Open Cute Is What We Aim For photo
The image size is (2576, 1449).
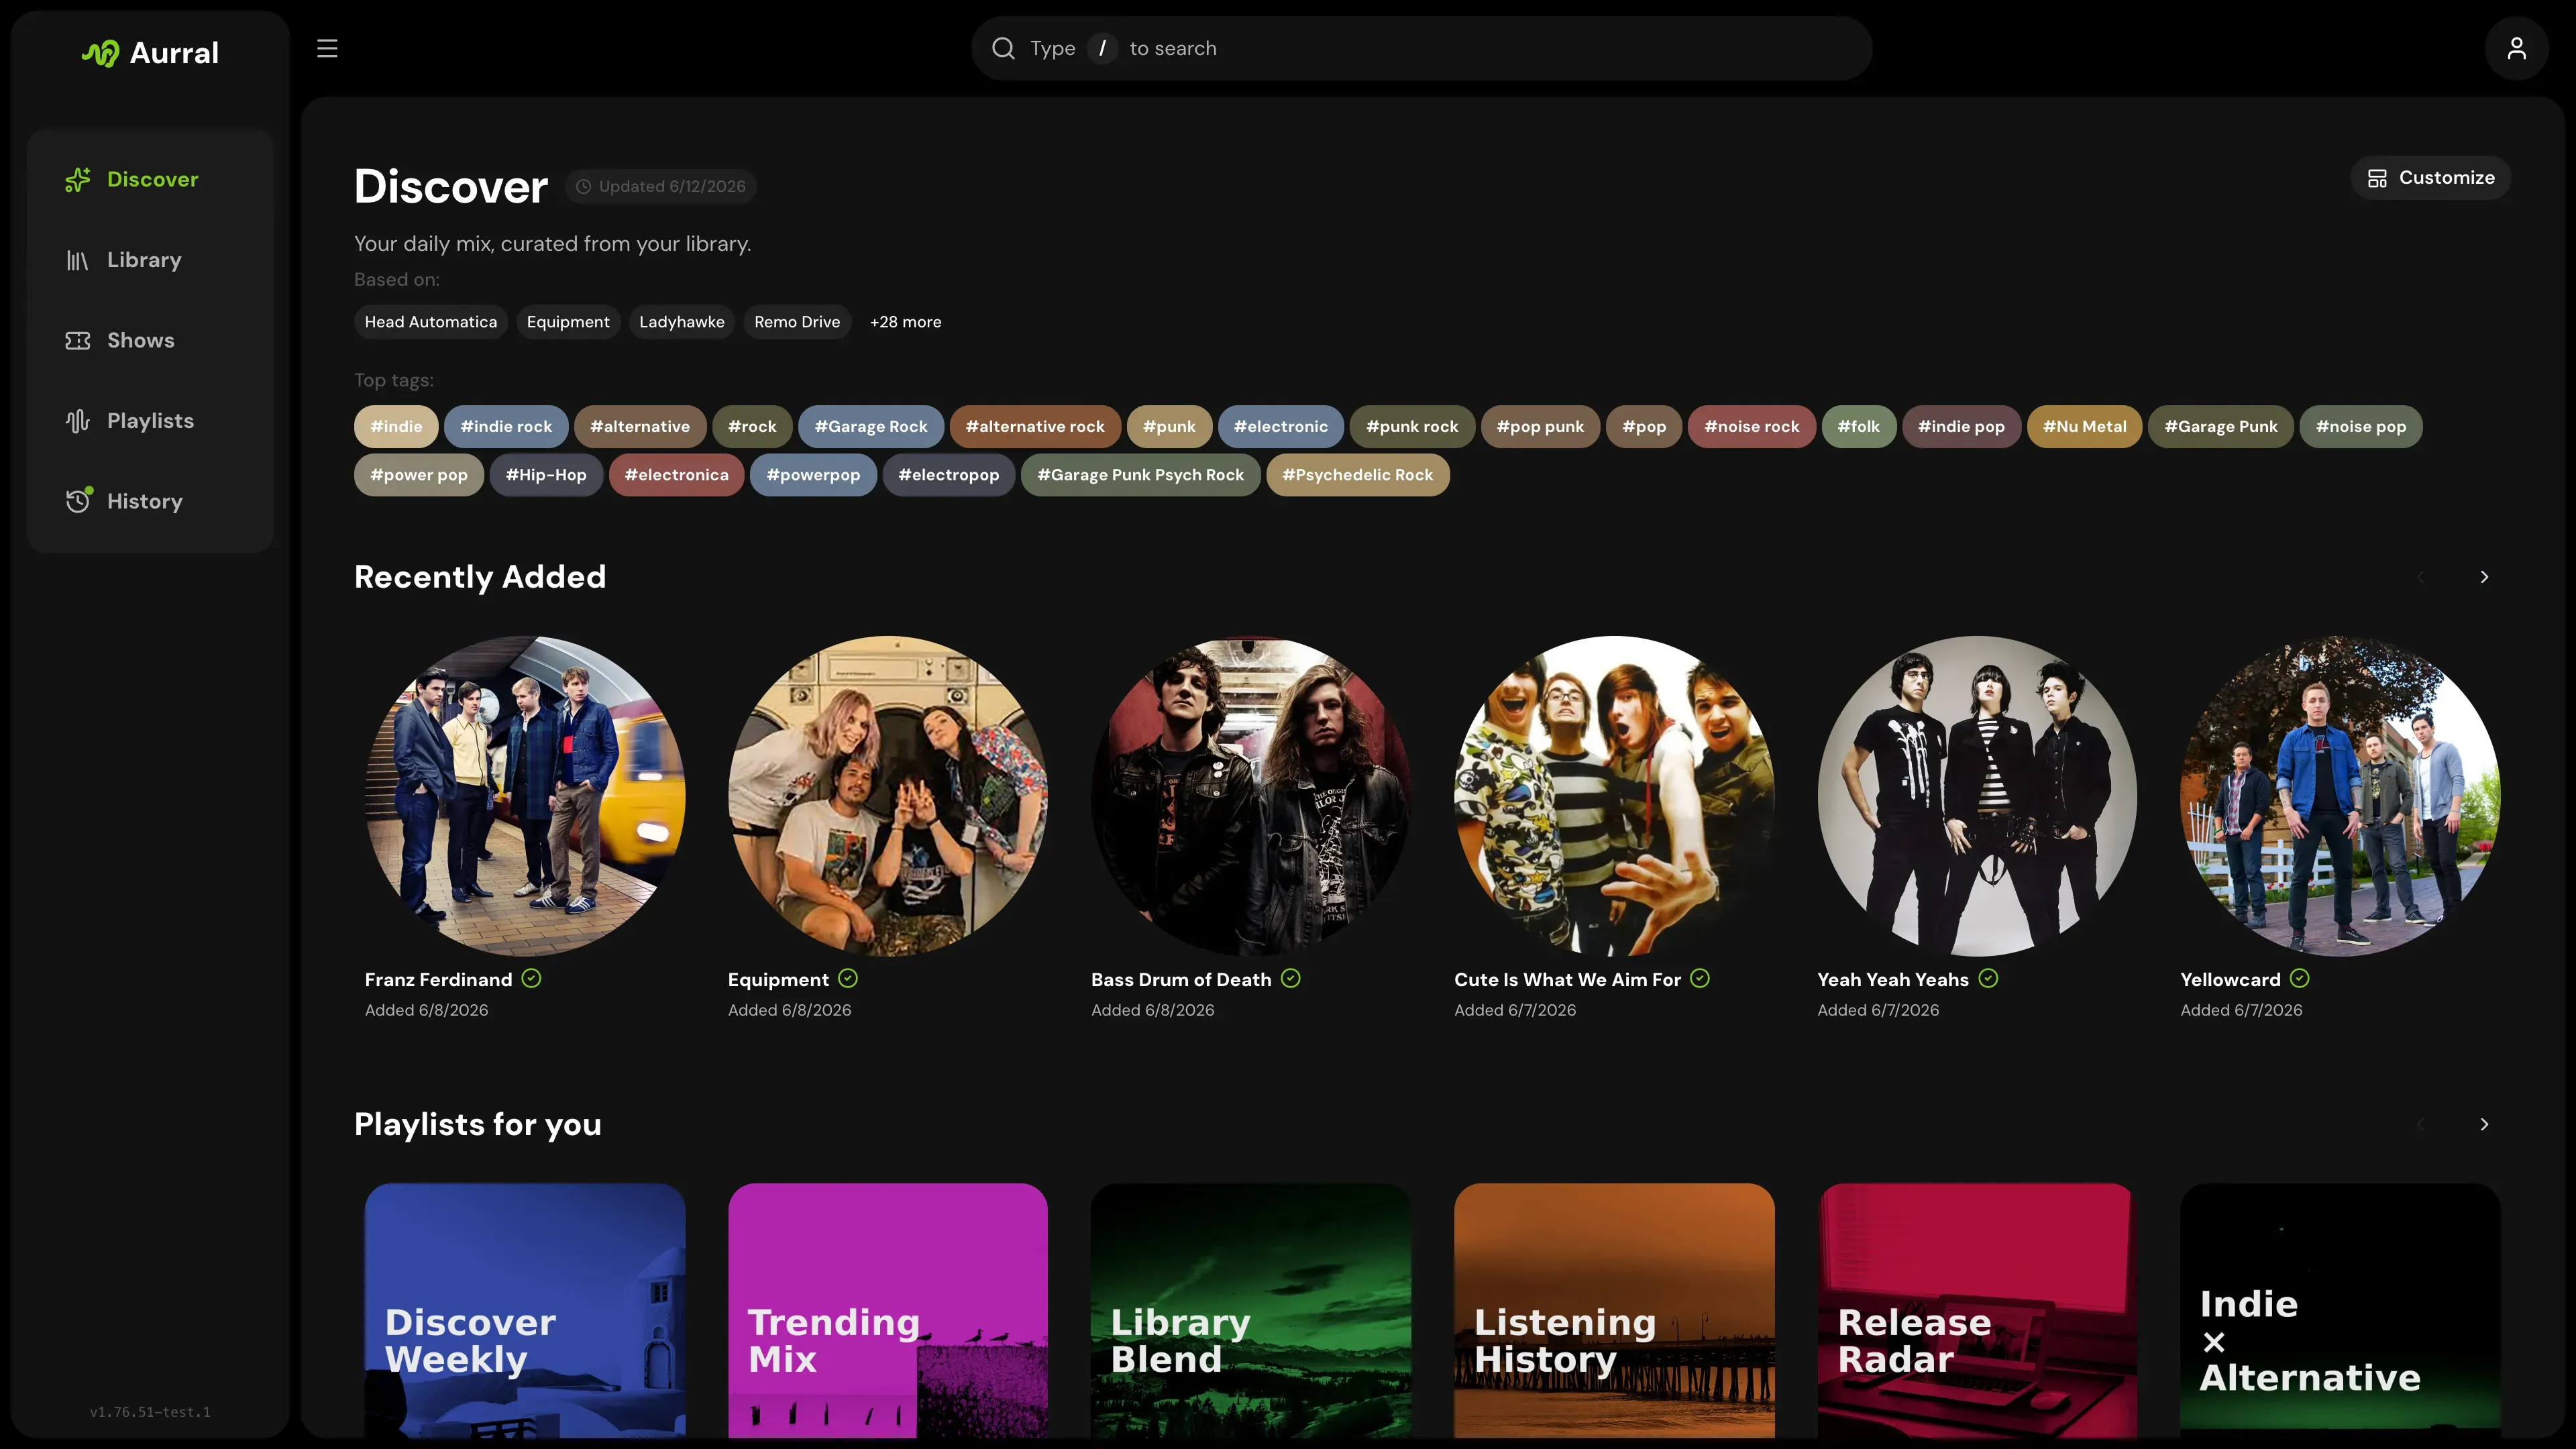pyautogui.click(x=1614, y=796)
